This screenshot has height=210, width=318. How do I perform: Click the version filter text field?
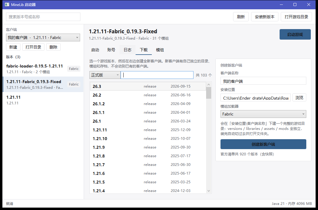(157, 75)
